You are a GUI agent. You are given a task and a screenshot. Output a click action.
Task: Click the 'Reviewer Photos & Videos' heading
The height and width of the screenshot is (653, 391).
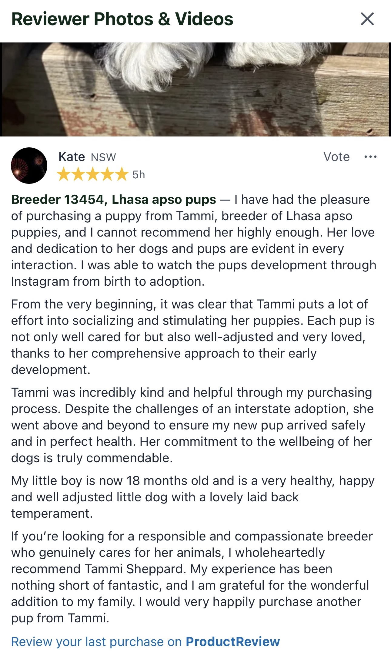122,19
